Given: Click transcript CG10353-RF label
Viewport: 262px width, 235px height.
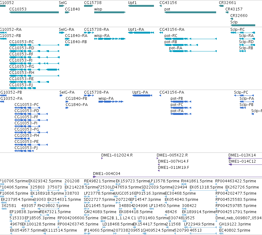Looking at the screenshot, I should point(21,54).
